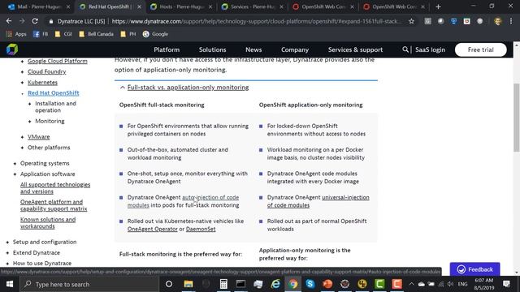This screenshot has height=292, width=520.
Task: Open Known solutions and workarounds link
Action: coord(48,223)
